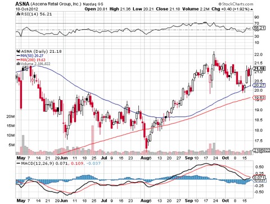Click the 70 level on RSI axis
Viewport: 270px width, 204px height.
pyautogui.click(x=256, y=24)
